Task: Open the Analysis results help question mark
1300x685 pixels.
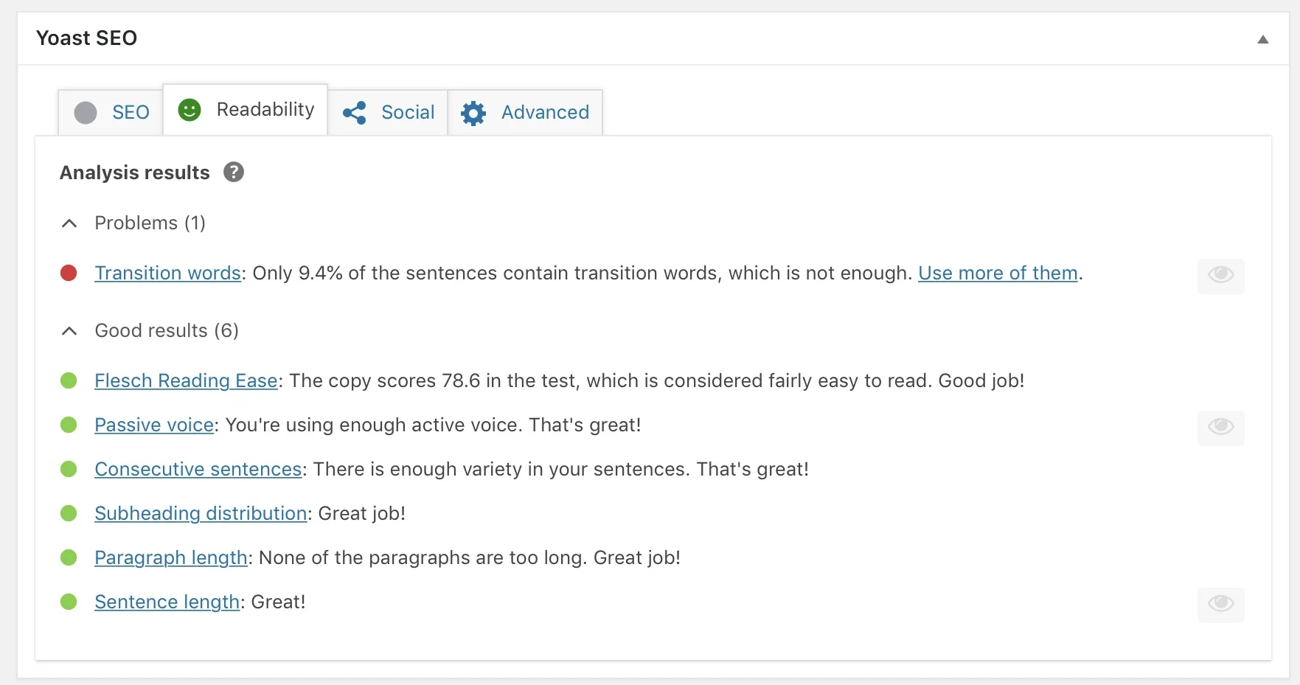Action: (x=234, y=172)
